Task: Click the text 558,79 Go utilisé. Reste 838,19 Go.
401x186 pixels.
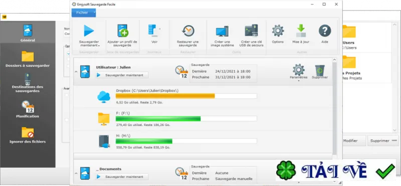Action: (x=143, y=147)
